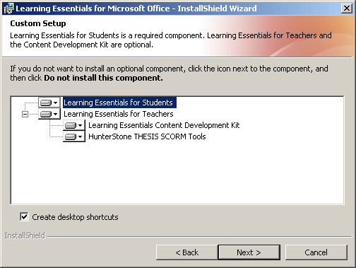Select HunterStone THESIS SCORM Tools item
The height and width of the screenshot is (268, 356).
pyautogui.click(x=147, y=136)
